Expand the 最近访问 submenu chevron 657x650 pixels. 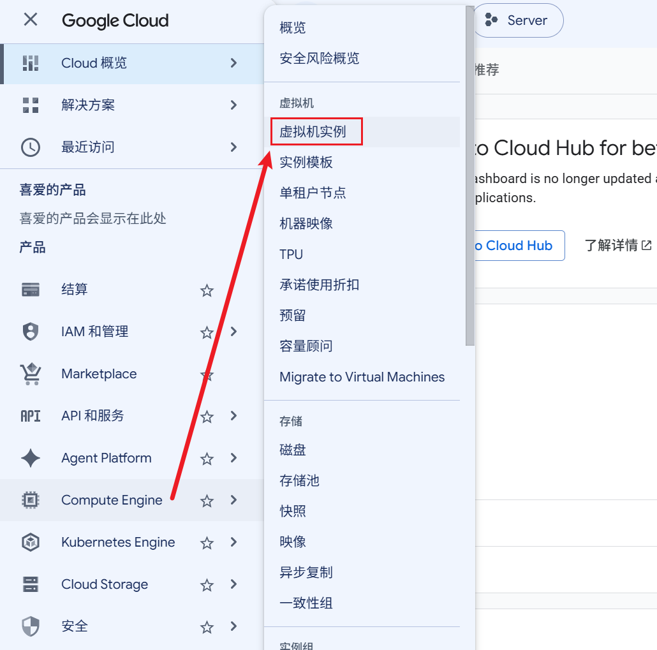(234, 147)
